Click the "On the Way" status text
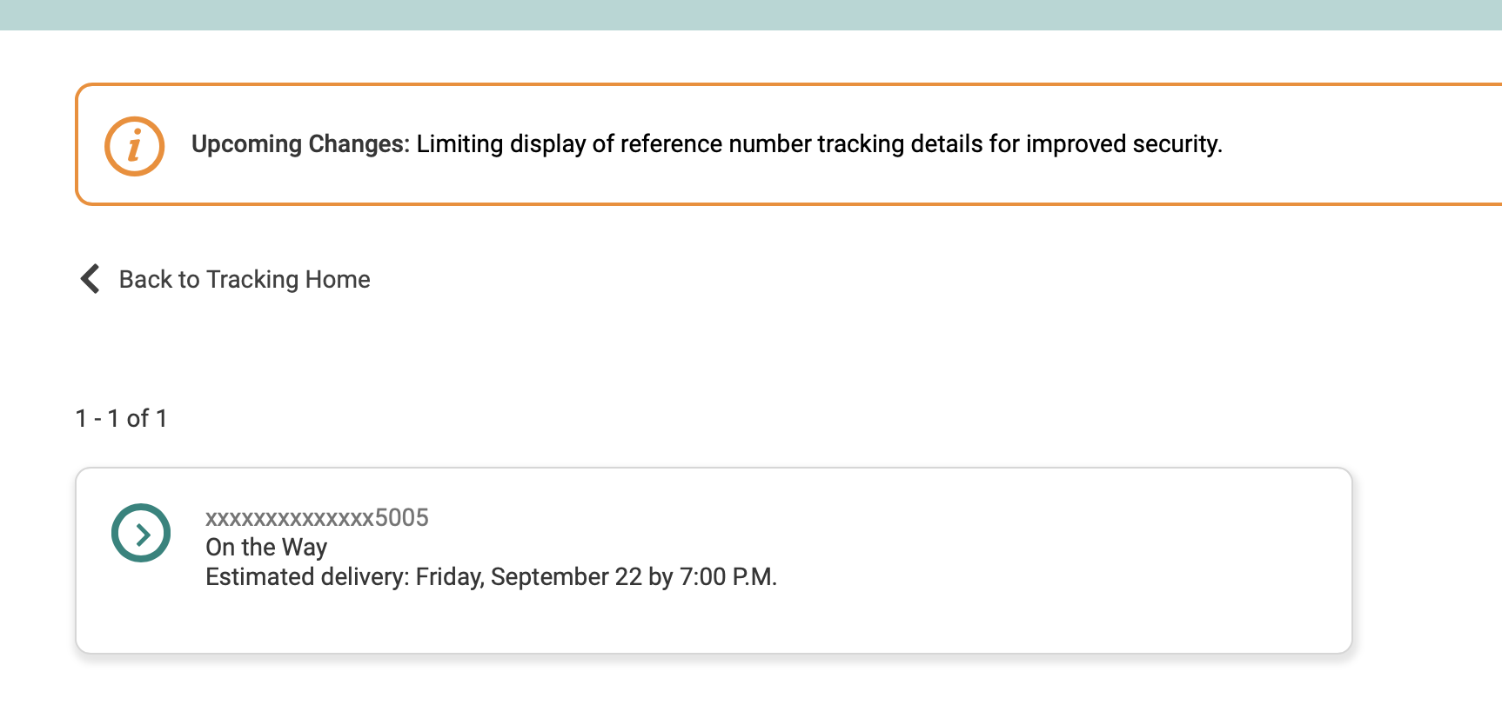Image resolution: width=1502 pixels, height=718 pixels. (x=266, y=548)
